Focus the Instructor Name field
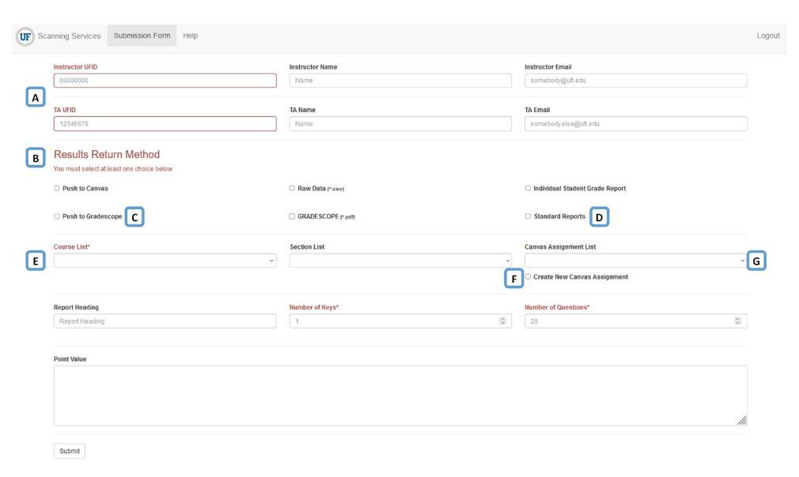799x477 pixels. (400, 81)
